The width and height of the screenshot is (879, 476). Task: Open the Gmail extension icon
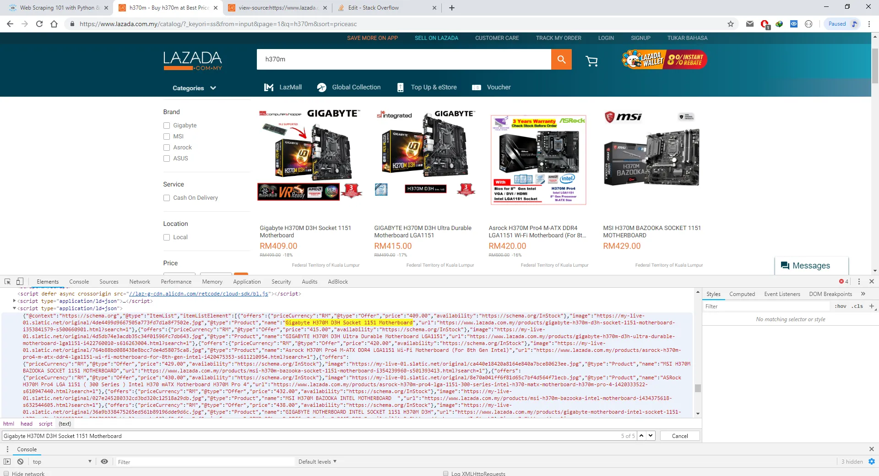click(x=749, y=24)
